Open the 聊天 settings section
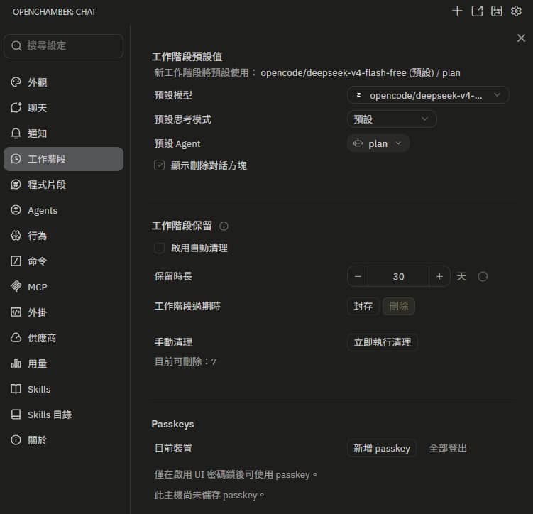Viewport: 533px width, 514px height. point(63,107)
